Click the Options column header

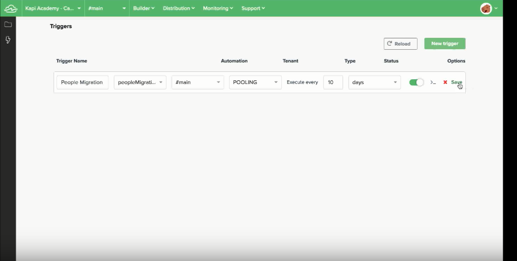456,61
